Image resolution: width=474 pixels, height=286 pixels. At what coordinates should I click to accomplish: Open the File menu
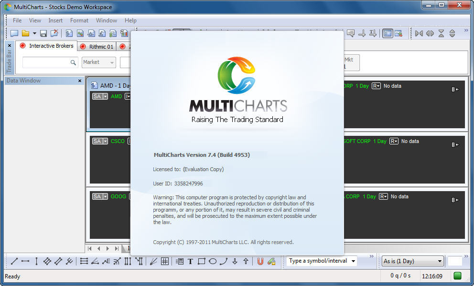click(x=17, y=20)
